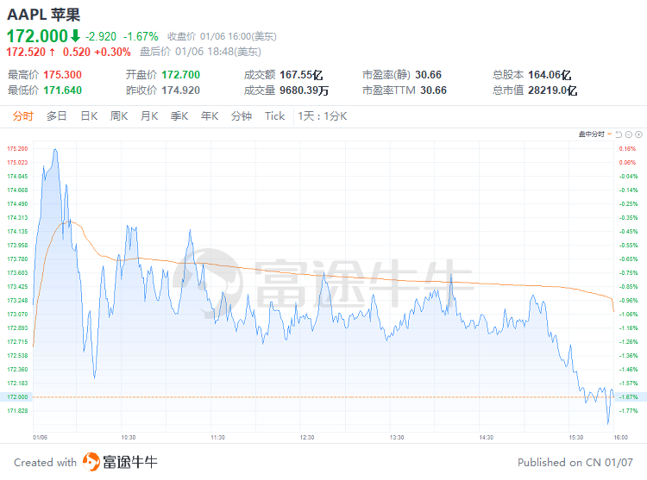Open the 季K chart tab

[179, 116]
